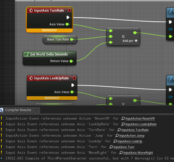This screenshot has width=174, height=162.
Task: Click the output pin of the upper multiply node
Action: (x=135, y=33)
